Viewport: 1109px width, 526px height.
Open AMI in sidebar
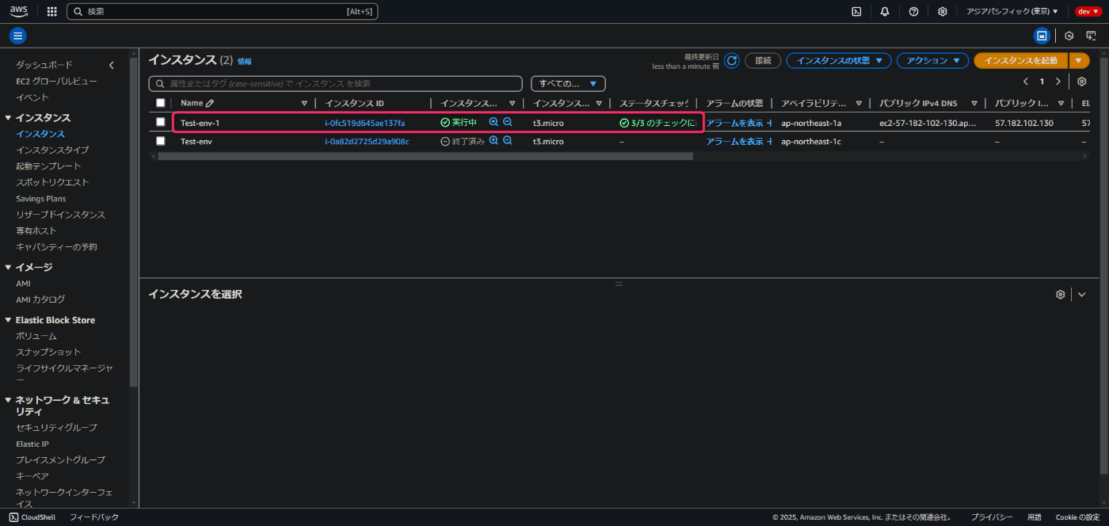[x=24, y=284]
